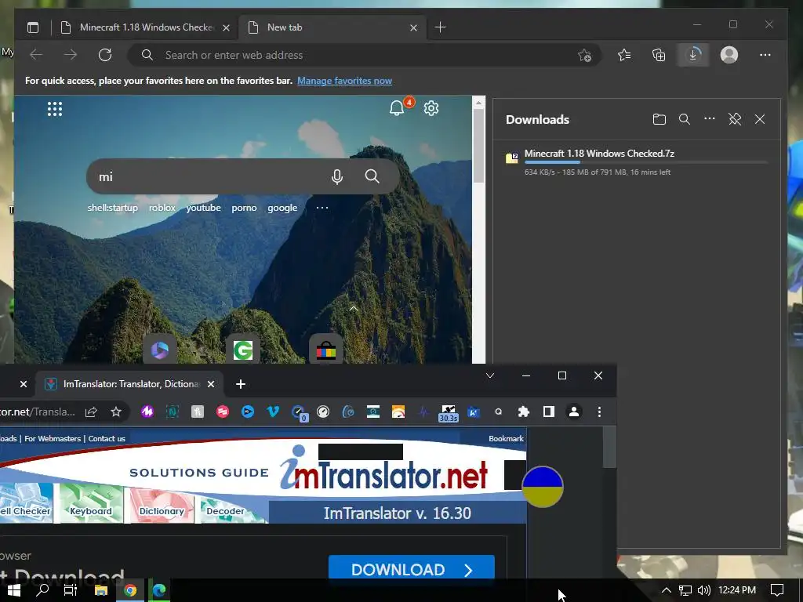Open notifications bell on new tab page

[397, 108]
